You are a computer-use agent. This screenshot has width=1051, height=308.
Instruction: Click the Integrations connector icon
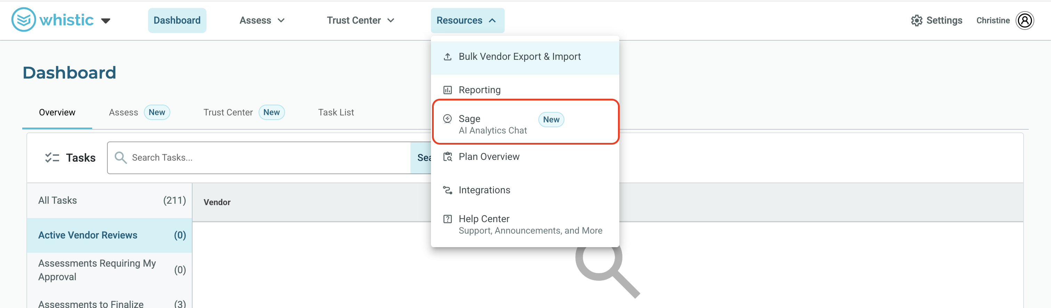448,190
